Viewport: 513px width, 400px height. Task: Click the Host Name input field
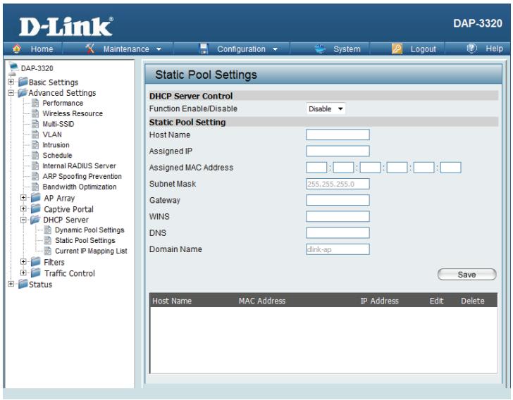click(338, 135)
